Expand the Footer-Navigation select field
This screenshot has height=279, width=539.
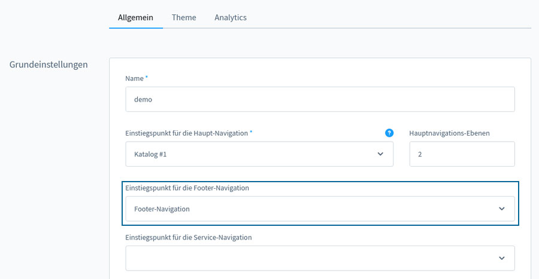point(320,209)
